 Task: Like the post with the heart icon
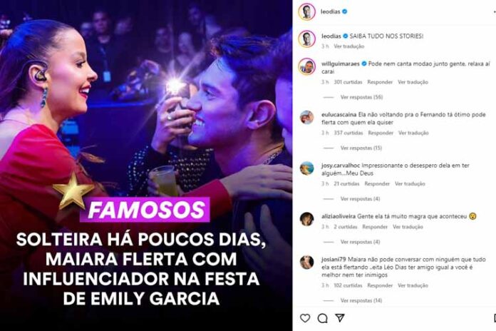305,318
